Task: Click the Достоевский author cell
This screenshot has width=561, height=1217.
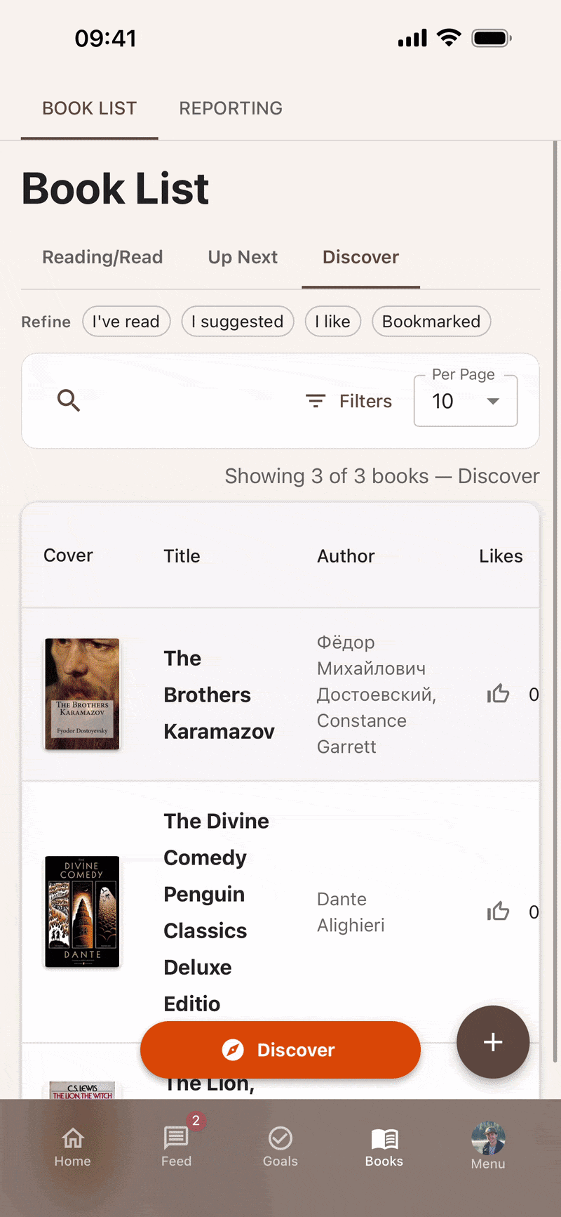Action: (377, 694)
